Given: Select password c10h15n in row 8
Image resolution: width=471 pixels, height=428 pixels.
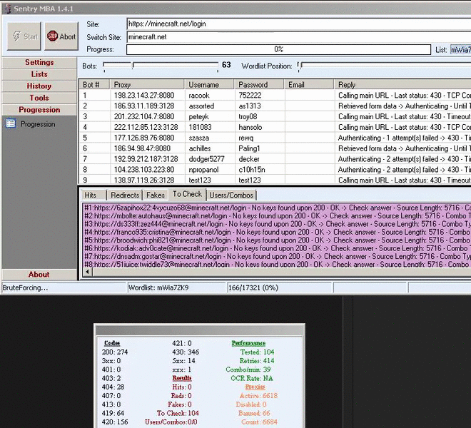Looking at the screenshot, I should click(x=252, y=170).
